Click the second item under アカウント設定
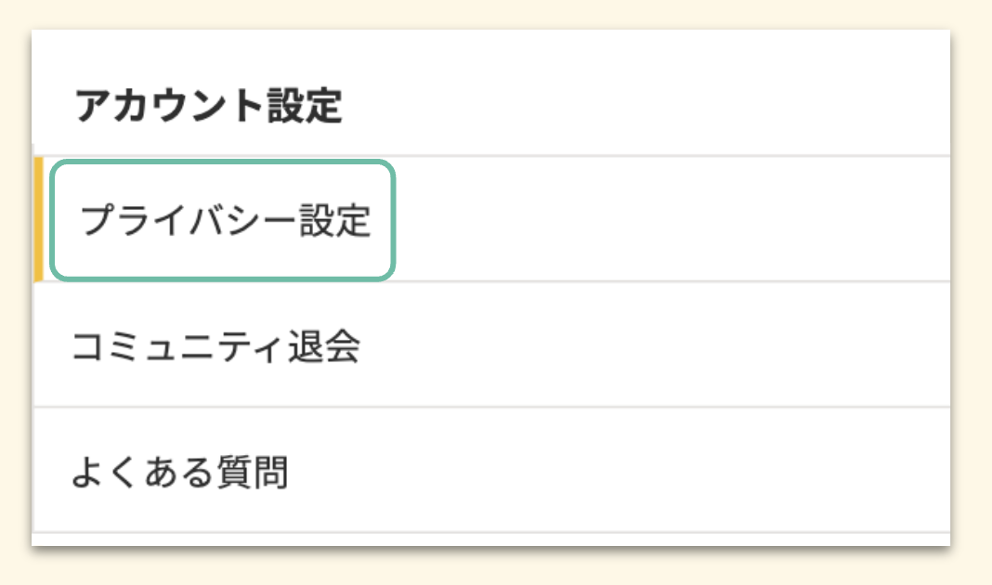Screen dimensions: 992x585 (215, 347)
